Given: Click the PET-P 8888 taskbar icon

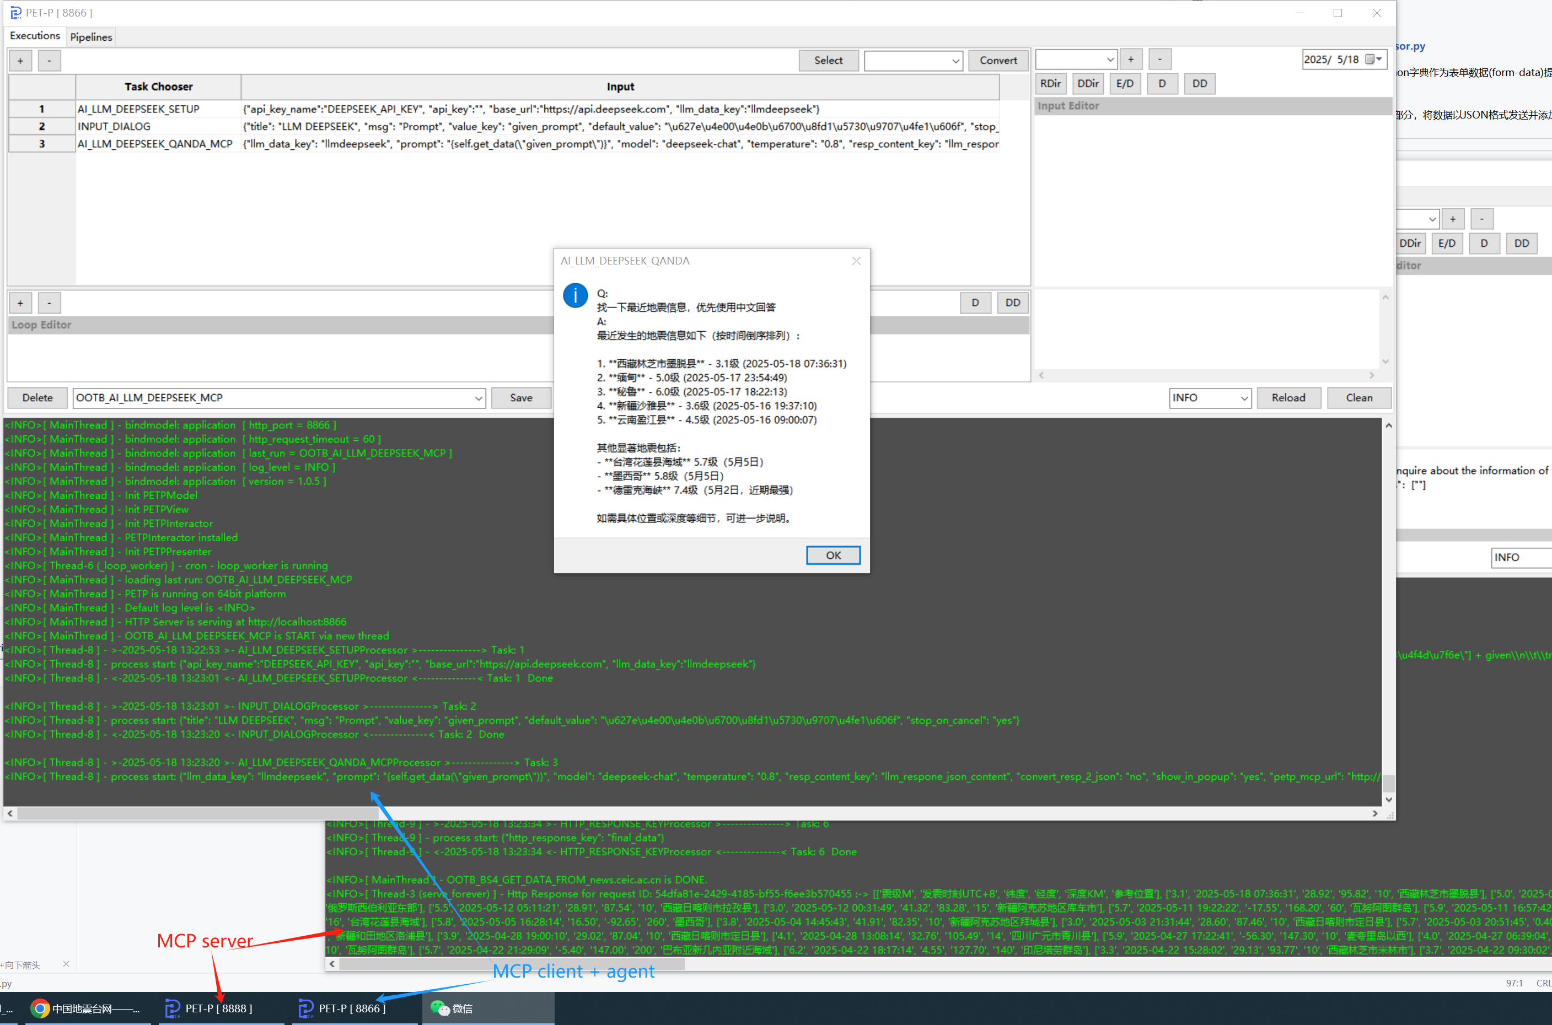Looking at the screenshot, I should tap(210, 1008).
